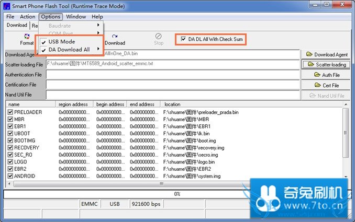This screenshot has height=222, width=355.
Task: Select the recovery.img location text
Action: (194, 148)
